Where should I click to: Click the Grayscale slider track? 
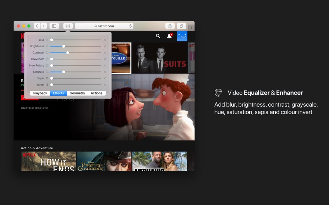(x=76, y=59)
